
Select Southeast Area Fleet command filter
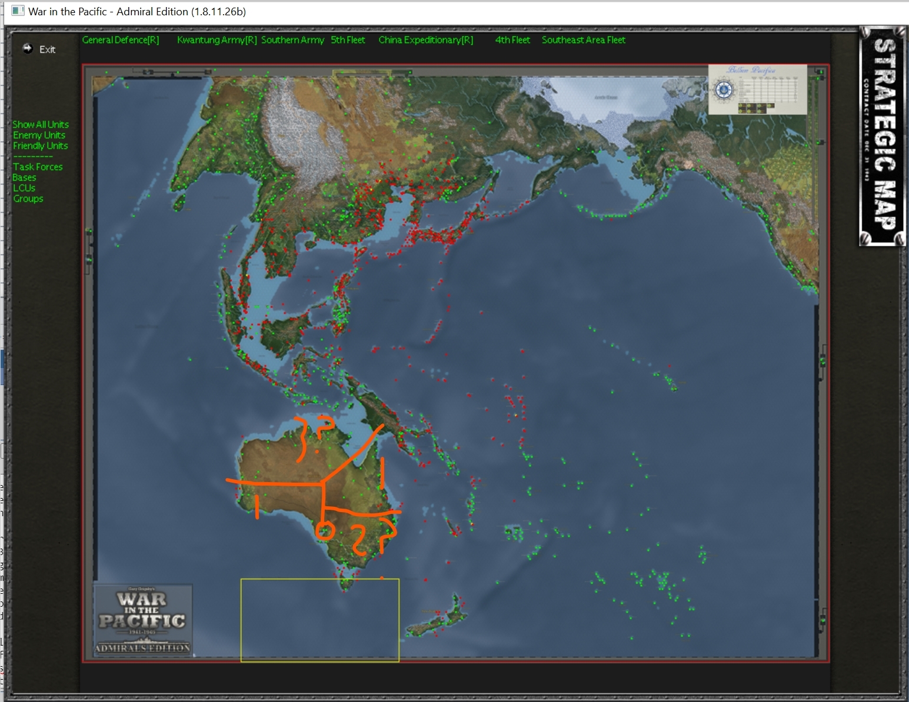pyautogui.click(x=584, y=40)
